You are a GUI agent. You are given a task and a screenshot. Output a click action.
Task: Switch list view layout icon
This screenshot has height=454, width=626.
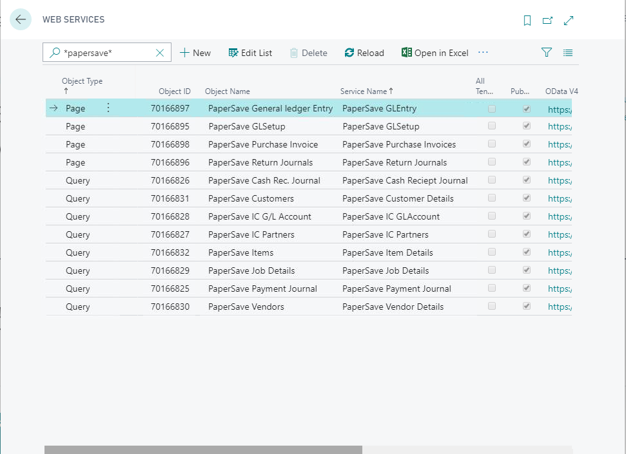[568, 53]
